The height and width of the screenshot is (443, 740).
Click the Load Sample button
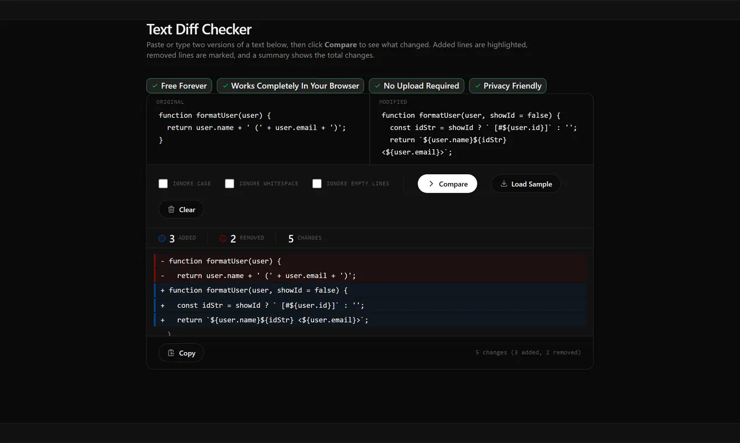click(x=526, y=184)
